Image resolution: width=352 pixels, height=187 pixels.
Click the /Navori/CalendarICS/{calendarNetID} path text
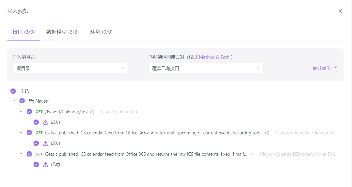pyautogui.click(x=299, y=154)
